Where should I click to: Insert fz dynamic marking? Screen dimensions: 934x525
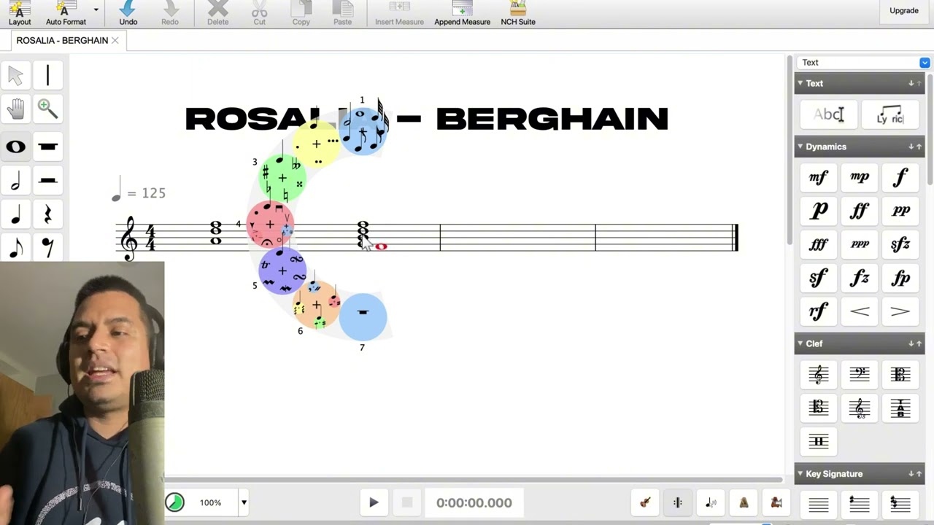tap(860, 278)
